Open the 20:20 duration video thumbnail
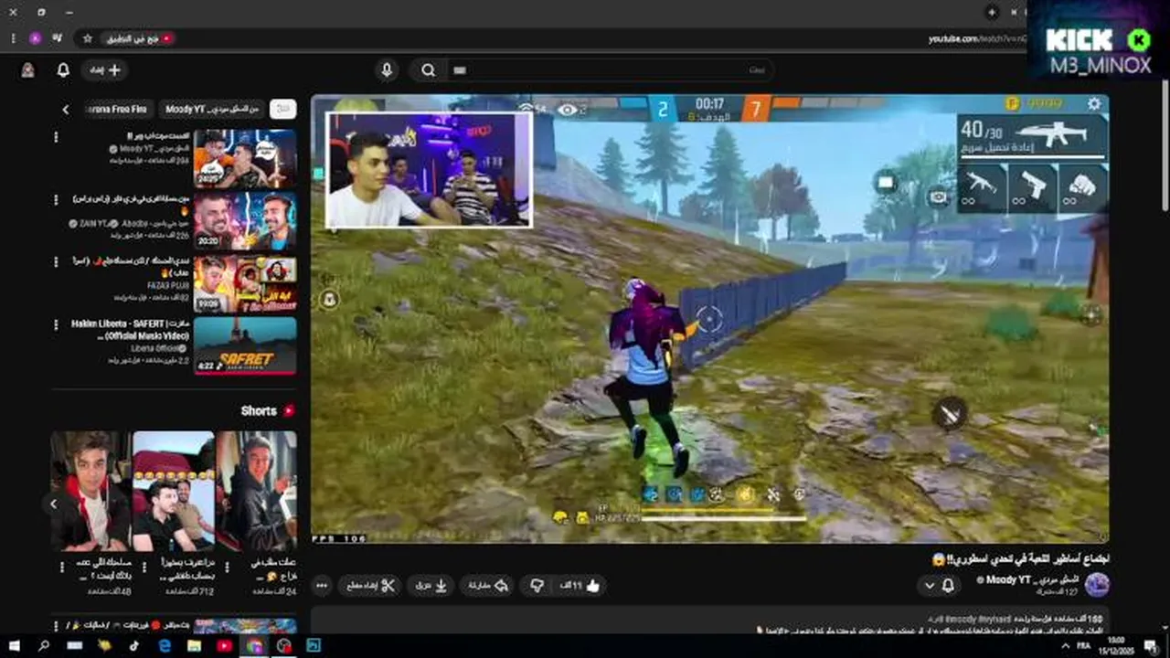 coord(245,220)
